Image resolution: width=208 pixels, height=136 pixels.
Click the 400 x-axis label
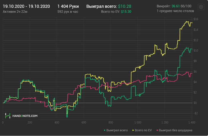pyautogui.click(x=57, y=122)
